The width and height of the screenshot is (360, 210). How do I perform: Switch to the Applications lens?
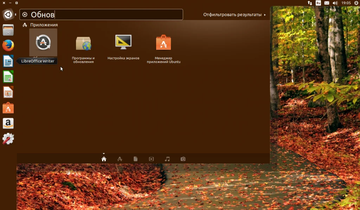click(120, 159)
